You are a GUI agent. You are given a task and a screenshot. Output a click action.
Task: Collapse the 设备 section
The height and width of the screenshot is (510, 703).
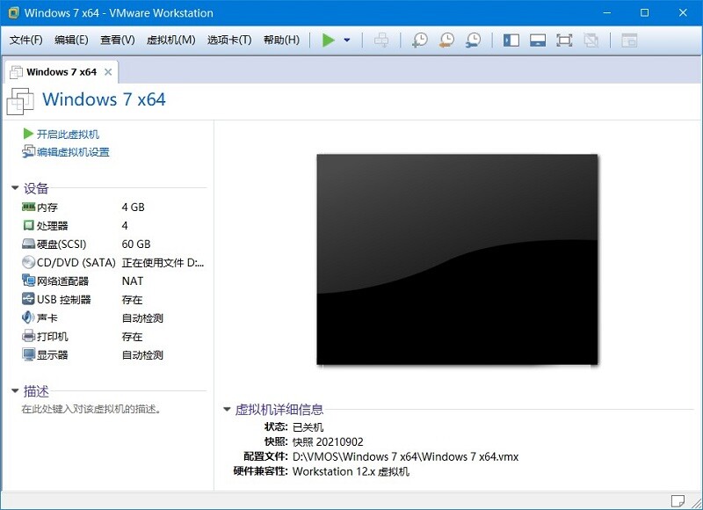tap(16, 188)
